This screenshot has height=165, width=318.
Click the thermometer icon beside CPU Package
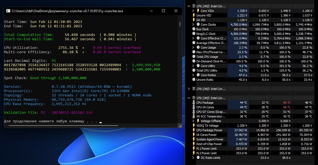tap(194, 103)
